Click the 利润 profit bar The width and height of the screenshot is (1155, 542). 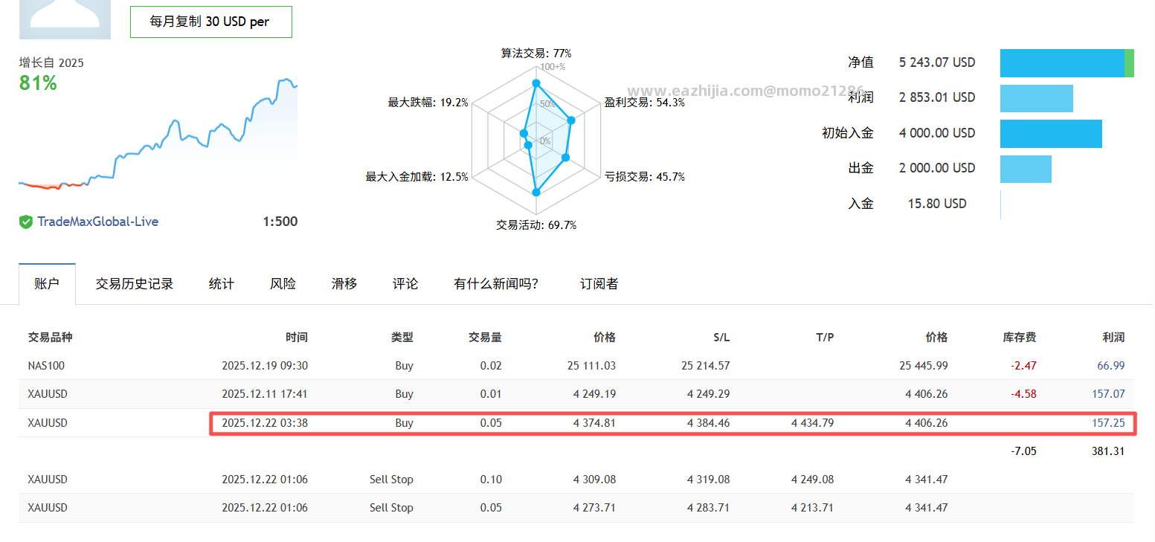click(x=1037, y=98)
